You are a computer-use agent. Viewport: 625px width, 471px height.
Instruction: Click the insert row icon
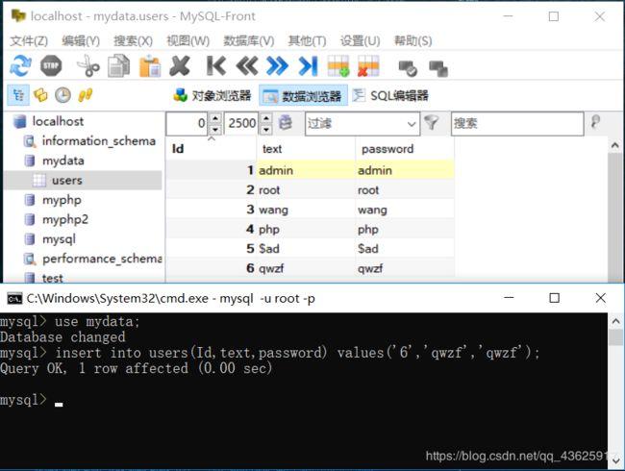[338, 65]
